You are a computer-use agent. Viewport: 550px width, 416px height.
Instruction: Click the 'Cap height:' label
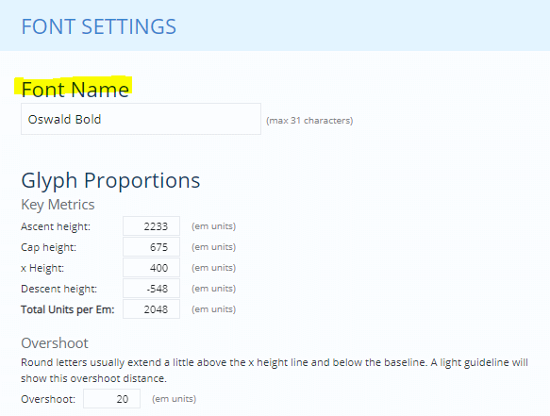[x=48, y=247]
